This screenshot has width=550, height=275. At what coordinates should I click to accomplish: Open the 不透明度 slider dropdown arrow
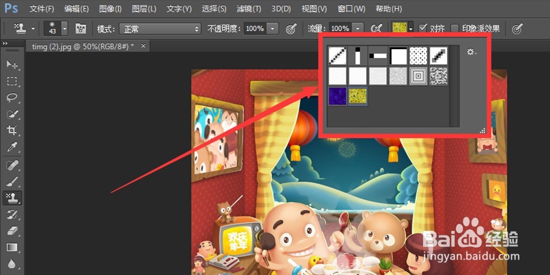(x=273, y=29)
